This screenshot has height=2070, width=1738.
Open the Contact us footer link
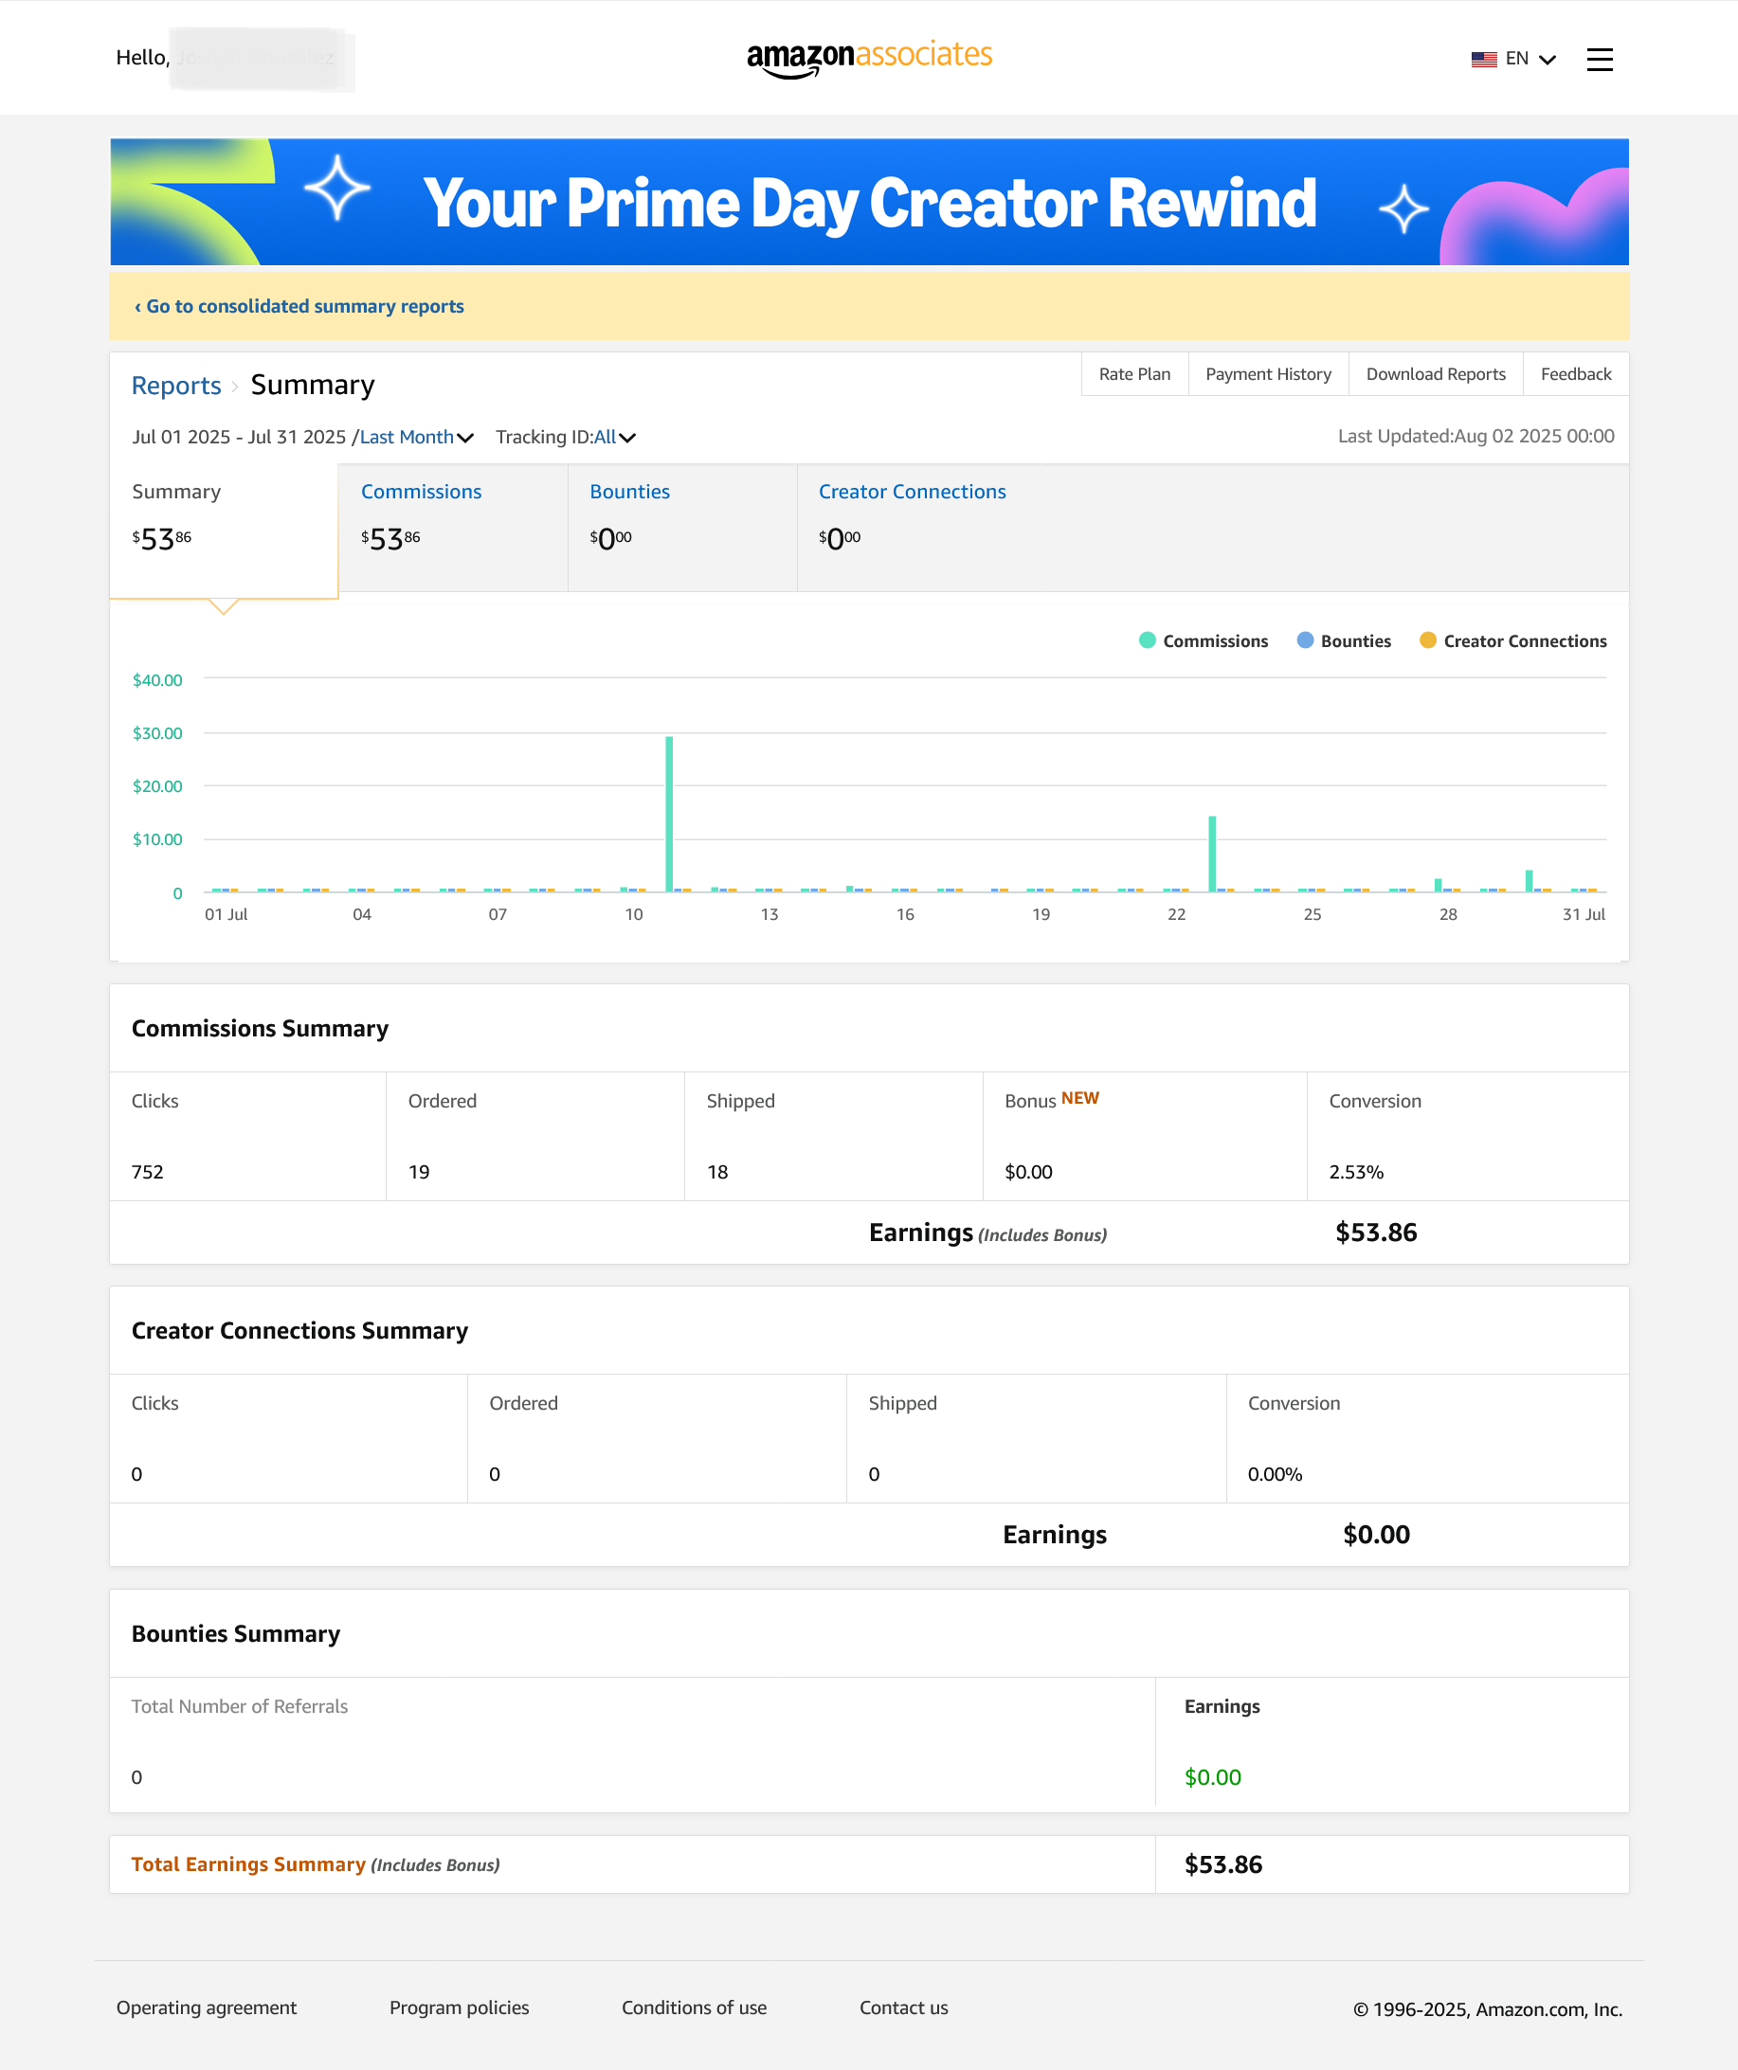[x=904, y=2007]
